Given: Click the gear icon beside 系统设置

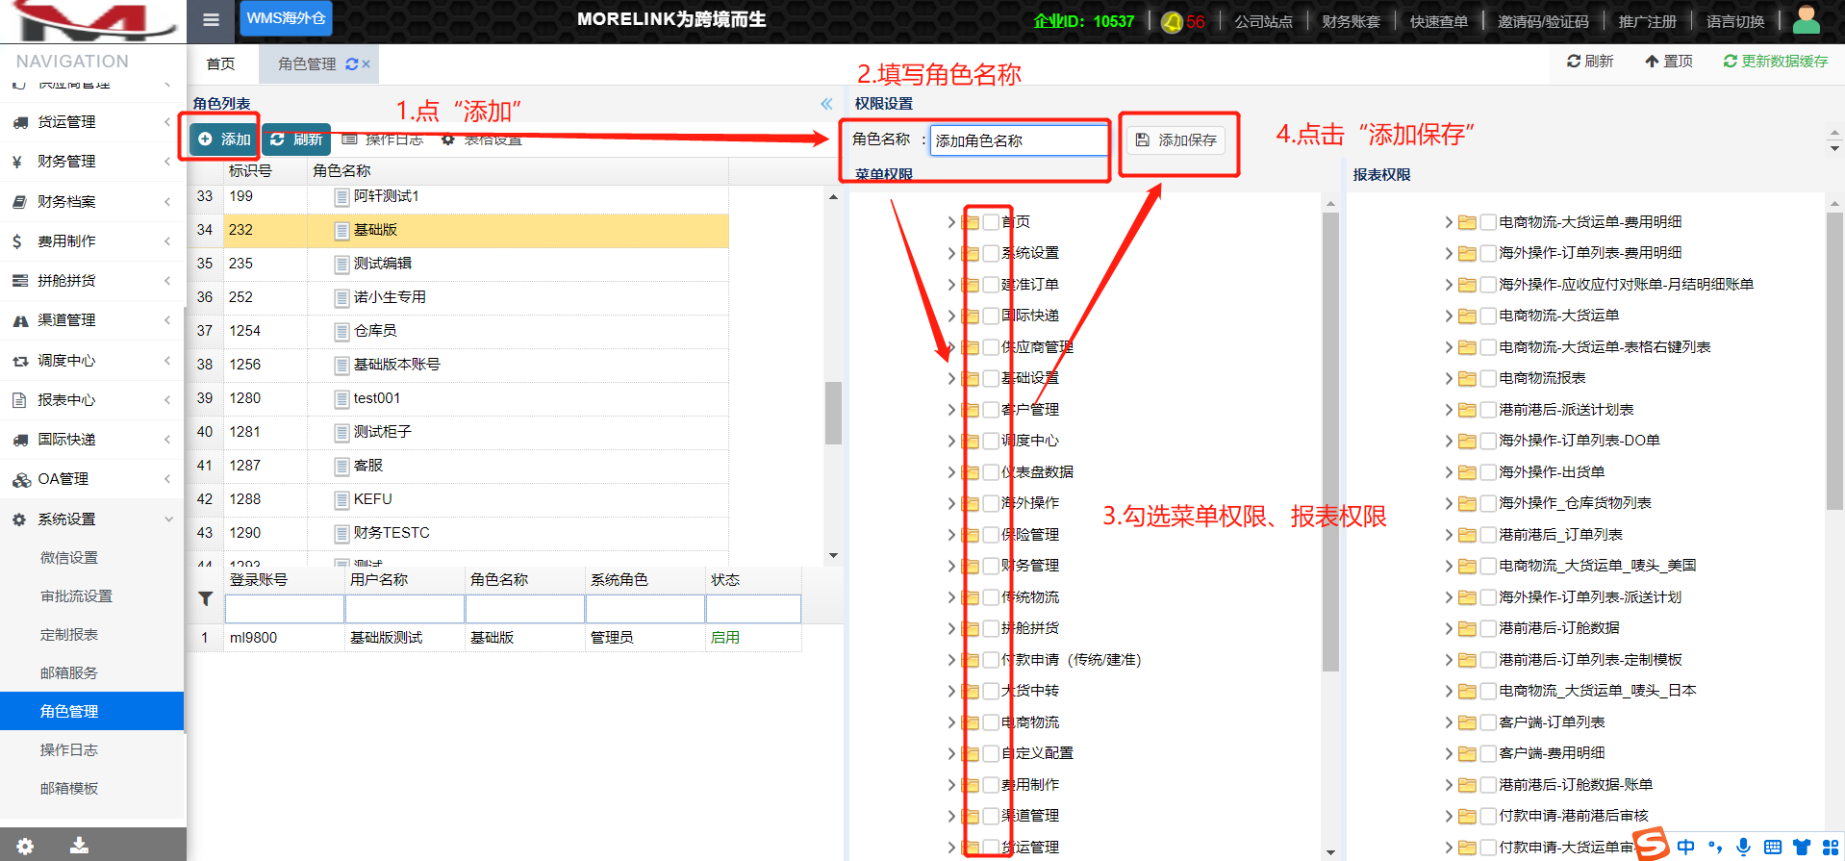Looking at the screenshot, I should pyautogui.click(x=19, y=519).
